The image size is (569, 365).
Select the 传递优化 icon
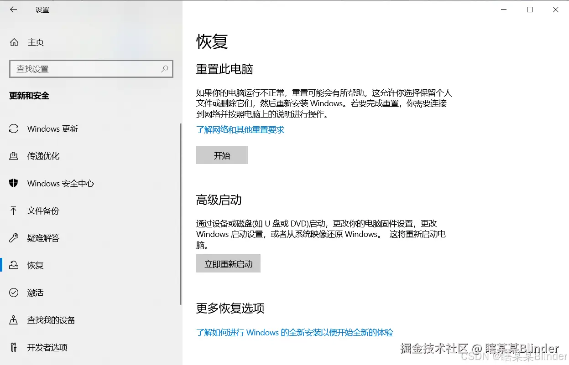[14, 156]
